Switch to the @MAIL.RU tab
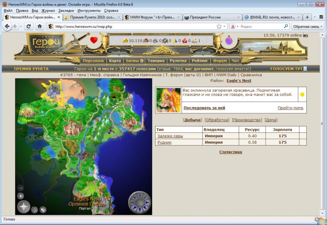This screenshot has width=327, height=225. pos(272,17)
